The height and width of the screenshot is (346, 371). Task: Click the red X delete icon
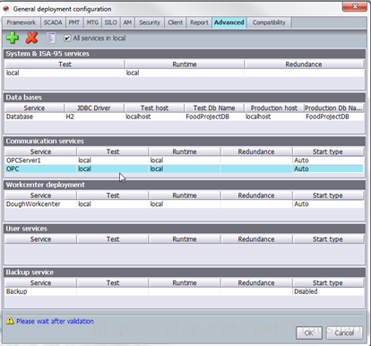point(31,38)
